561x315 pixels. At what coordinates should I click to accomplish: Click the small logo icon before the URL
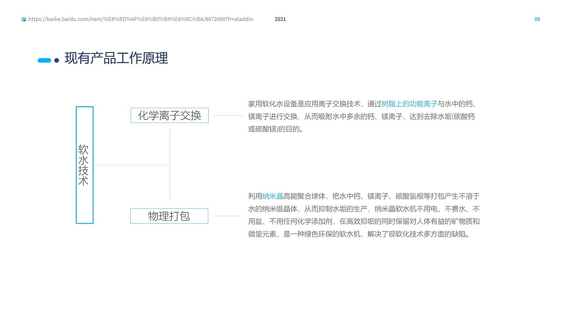[24, 19]
